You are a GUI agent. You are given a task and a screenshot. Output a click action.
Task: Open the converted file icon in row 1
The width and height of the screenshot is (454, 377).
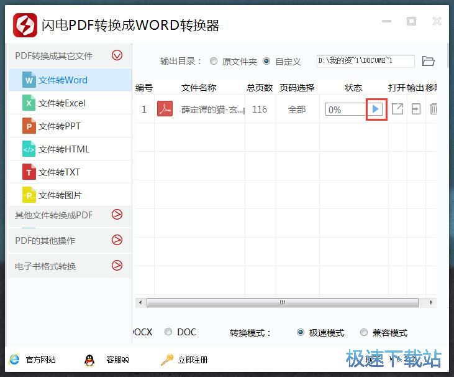tap(397, 109)
